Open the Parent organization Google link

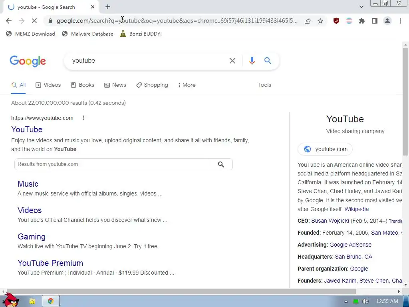359,269
